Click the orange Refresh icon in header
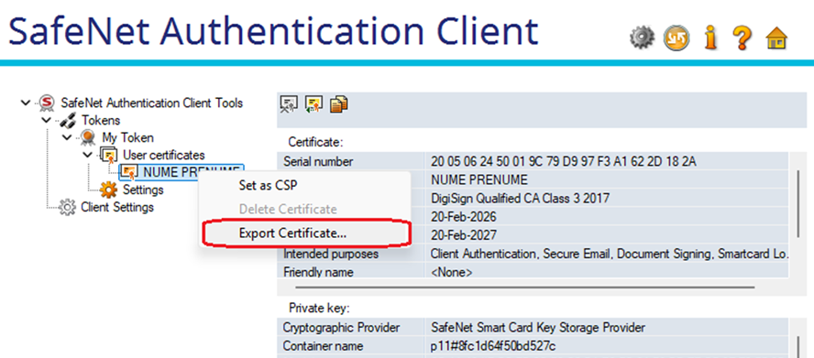The width and height of the screenshot is (814, 358). click(676, 38)
